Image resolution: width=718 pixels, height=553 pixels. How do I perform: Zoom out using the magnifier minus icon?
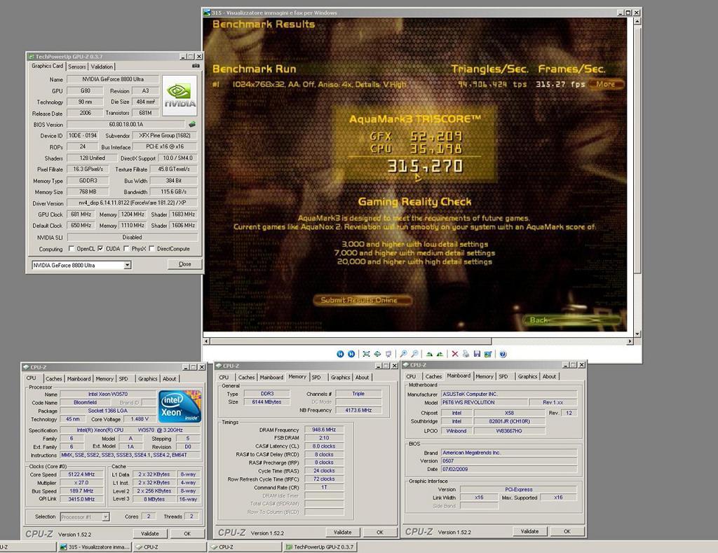click(x=414, y=354)
